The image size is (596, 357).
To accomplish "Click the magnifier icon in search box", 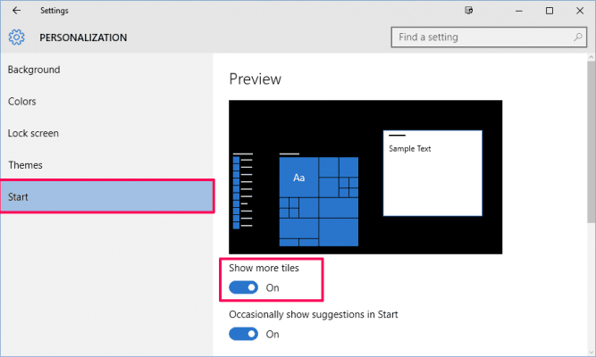I will click(x=576, y=37).
